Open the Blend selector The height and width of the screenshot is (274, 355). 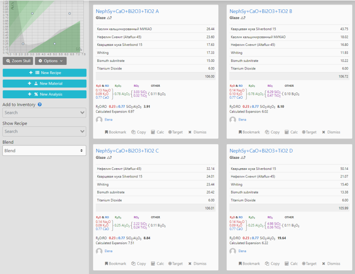point(44,151)
